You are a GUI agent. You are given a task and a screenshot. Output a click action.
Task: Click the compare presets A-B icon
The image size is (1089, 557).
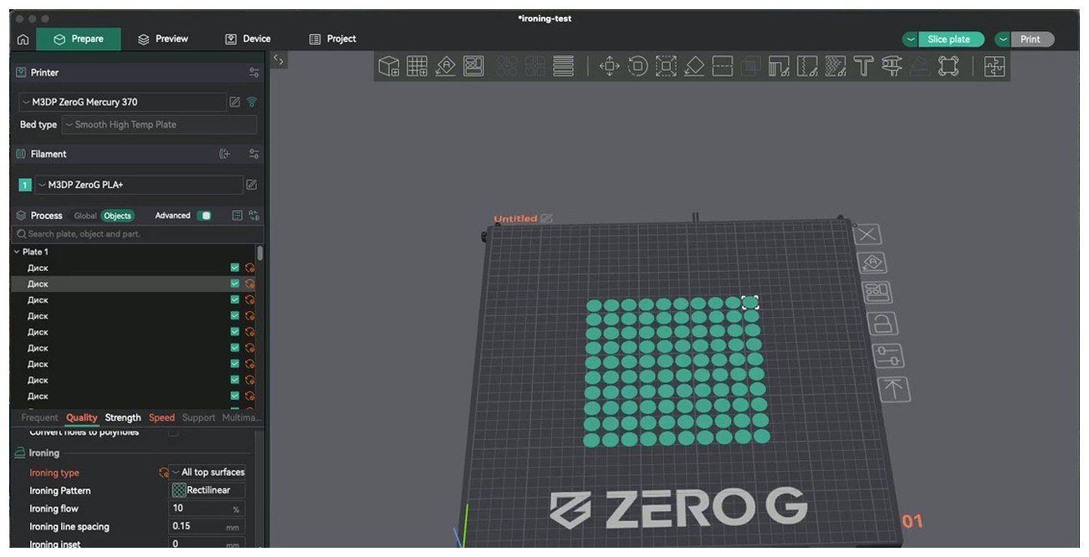pyautogui.click(x=254, y=216)
